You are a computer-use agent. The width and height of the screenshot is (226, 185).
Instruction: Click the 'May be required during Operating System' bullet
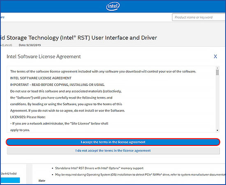click(x=141, y=175)
